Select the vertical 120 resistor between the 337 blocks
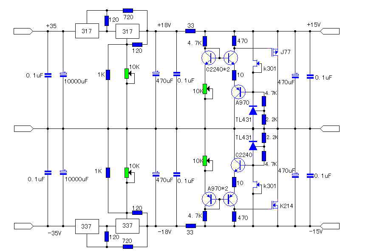 click(x=107, y=237)
